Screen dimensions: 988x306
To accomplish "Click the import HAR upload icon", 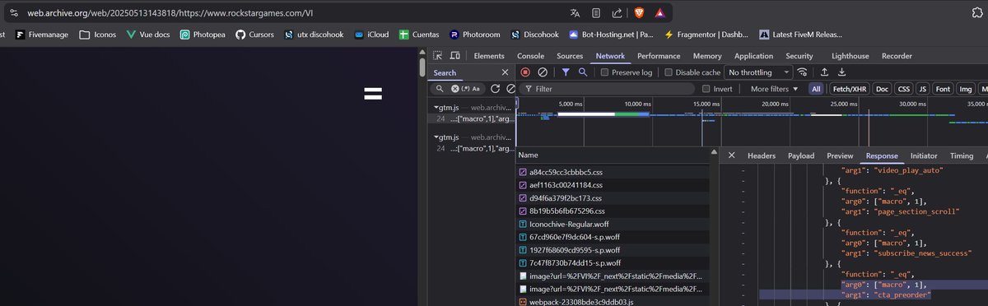I will click(x=824, y=72).
